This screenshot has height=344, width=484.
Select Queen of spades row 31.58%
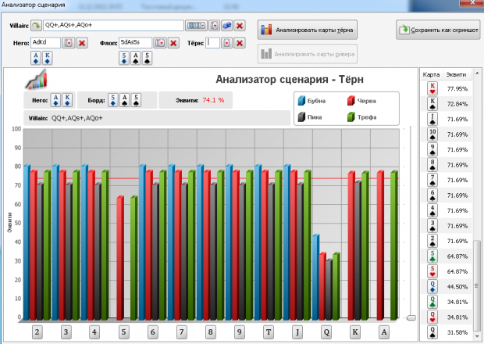(447, 332)
